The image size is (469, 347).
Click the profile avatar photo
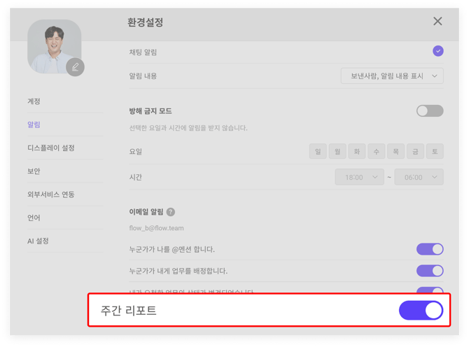pyautogui.click(x=53, y=45)
